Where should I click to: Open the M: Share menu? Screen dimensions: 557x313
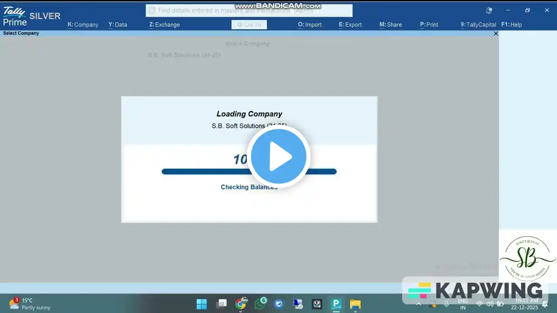[391, 25]
